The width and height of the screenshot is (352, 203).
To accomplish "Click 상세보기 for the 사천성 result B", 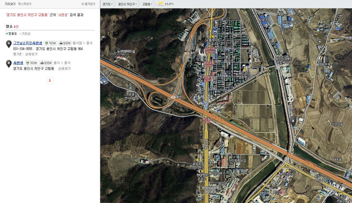I will coord(64,68).
